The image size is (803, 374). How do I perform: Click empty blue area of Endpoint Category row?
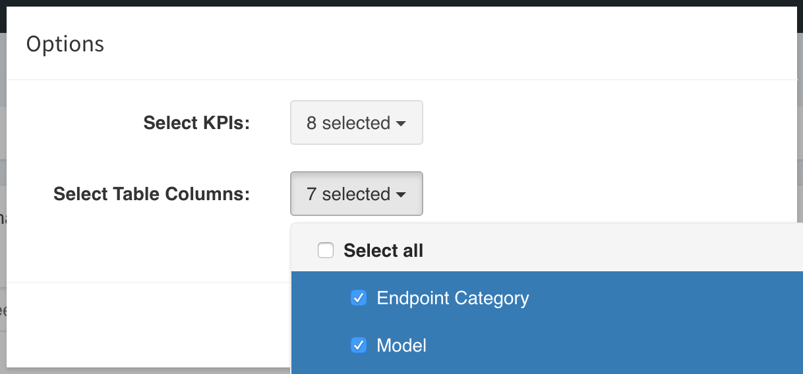click(666, 298)
